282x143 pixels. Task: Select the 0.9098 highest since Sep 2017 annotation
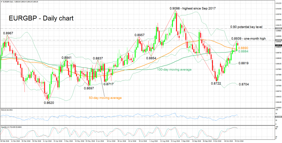[x=192, y=8]
